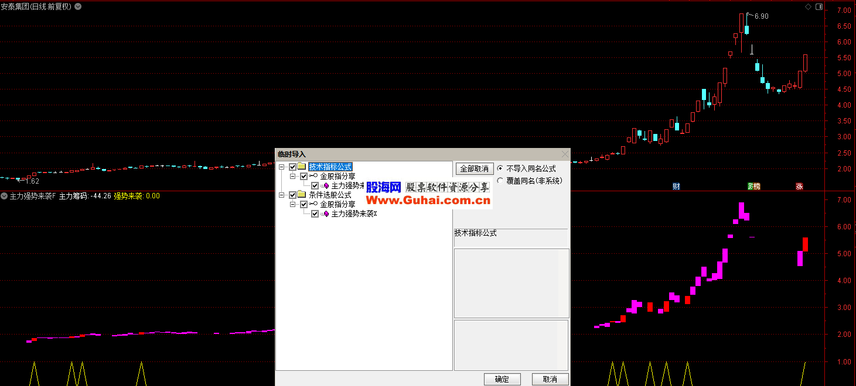Open dropdown arrow beside 主力强势来袭F indicator
Image resolution: width=856 pixels, height=386 pixels.
click(4, 196)
